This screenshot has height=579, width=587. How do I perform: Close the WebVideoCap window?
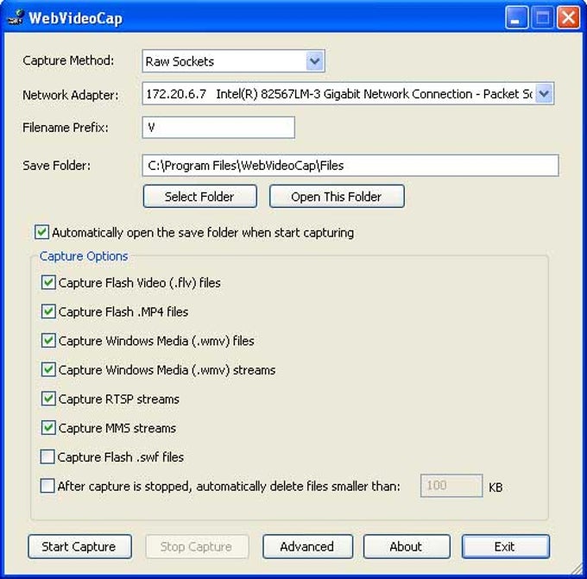568,18
